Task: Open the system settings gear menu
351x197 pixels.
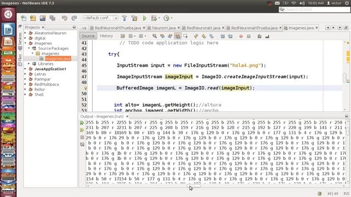Action: (x=347, y=3)
